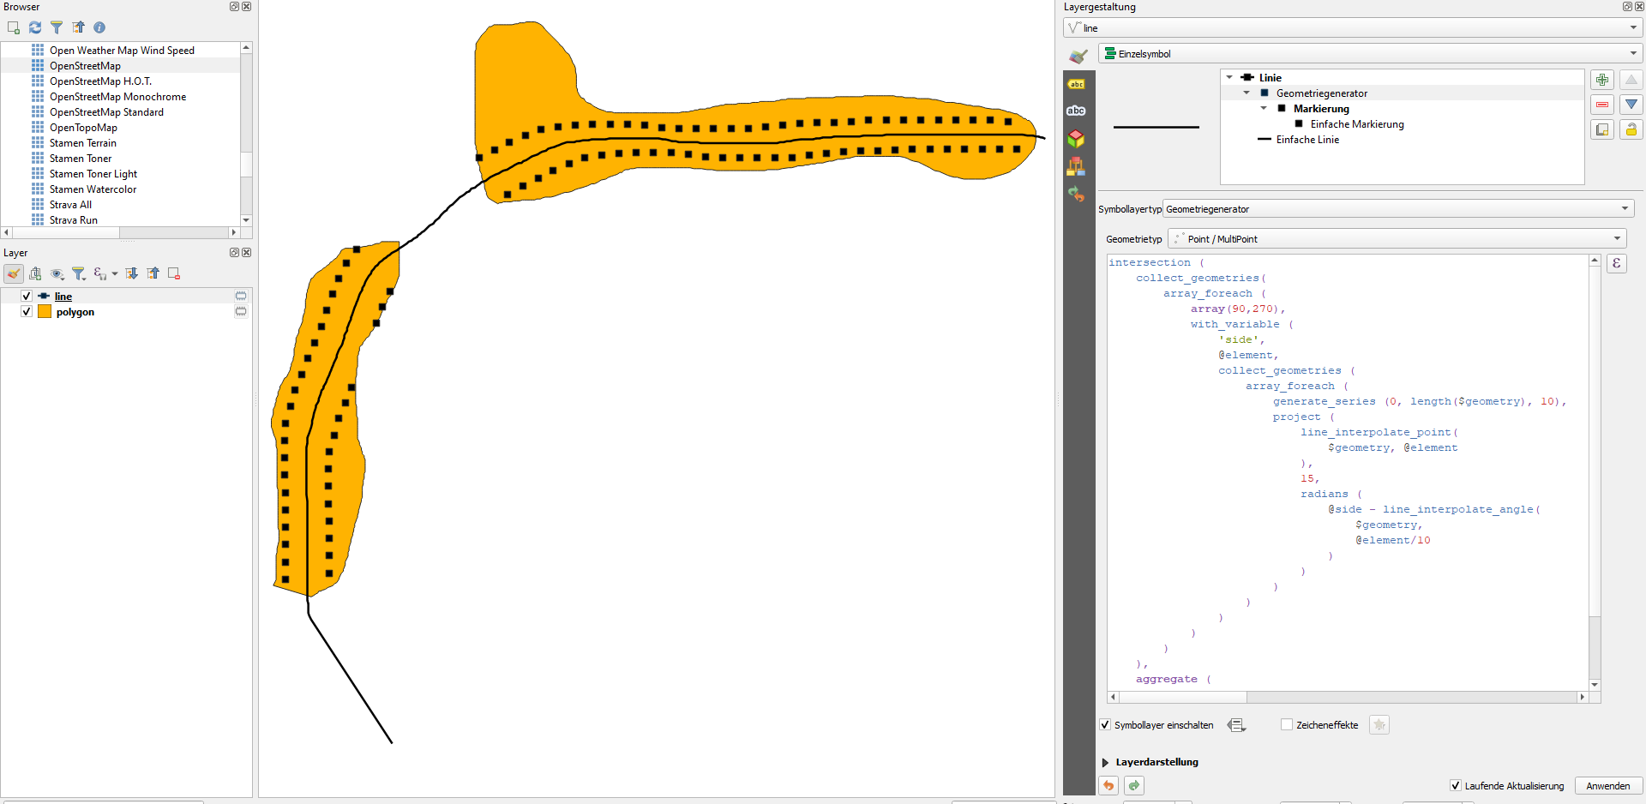Filter legend by expression

[100, 273]
